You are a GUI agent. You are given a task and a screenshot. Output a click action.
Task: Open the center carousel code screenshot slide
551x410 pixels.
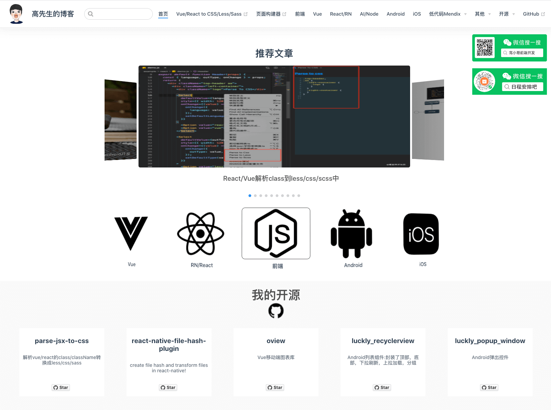(x=274, y=117)
